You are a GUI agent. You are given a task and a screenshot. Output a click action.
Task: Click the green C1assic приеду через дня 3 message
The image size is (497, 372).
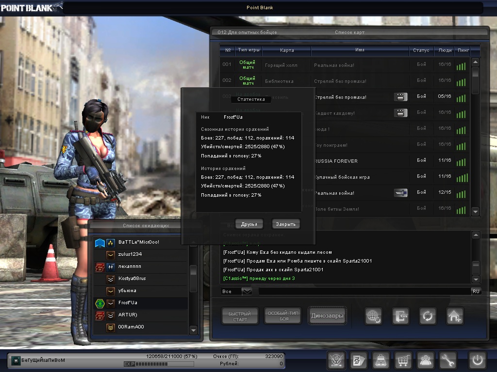point(259,279)
